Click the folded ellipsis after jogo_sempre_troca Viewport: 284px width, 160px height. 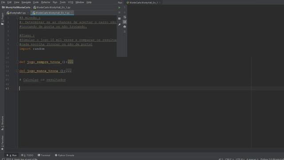click(x=71, y=62)
